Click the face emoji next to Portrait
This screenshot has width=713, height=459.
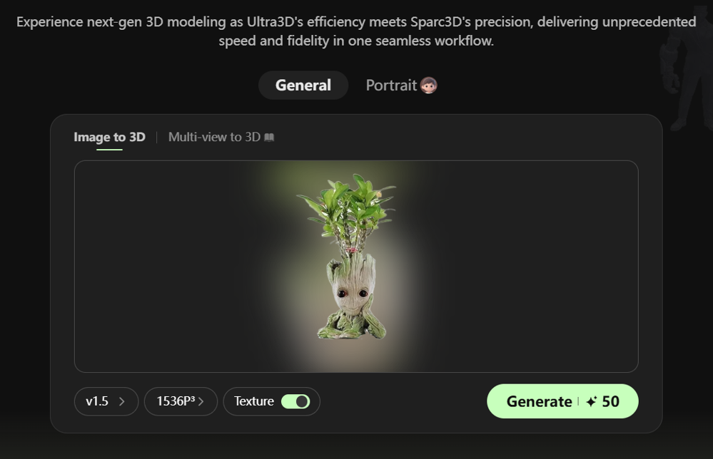pos(428,86)
